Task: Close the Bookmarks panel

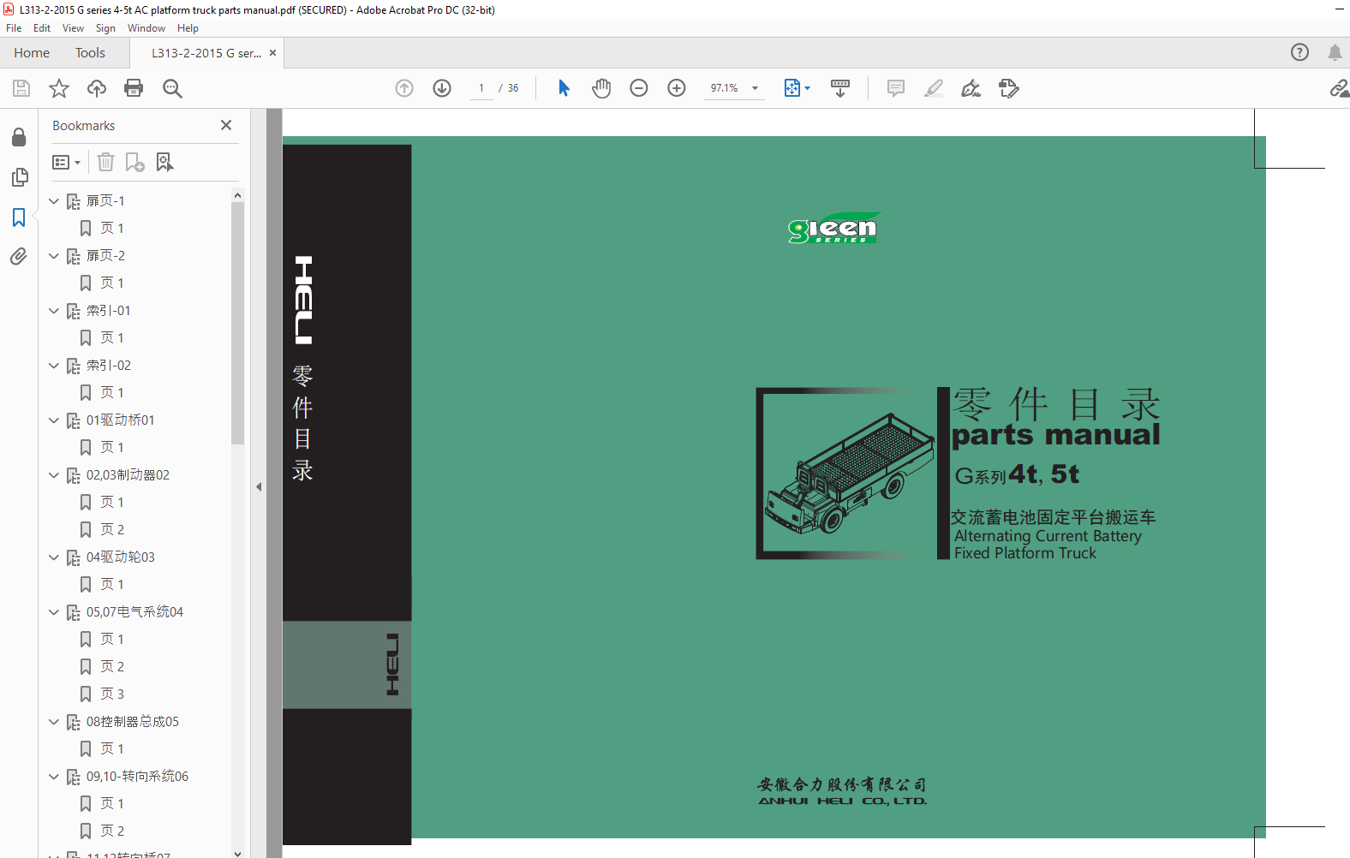Action: 226,125
